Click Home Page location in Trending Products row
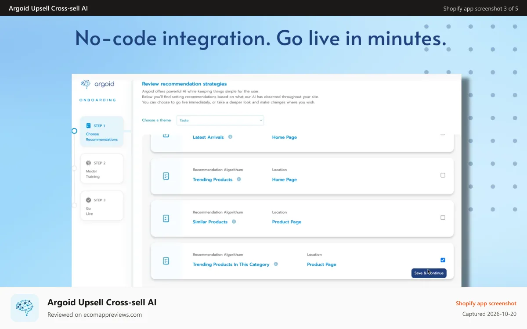The width and height of the screenshot is (527, 329). tap(285, 179)
